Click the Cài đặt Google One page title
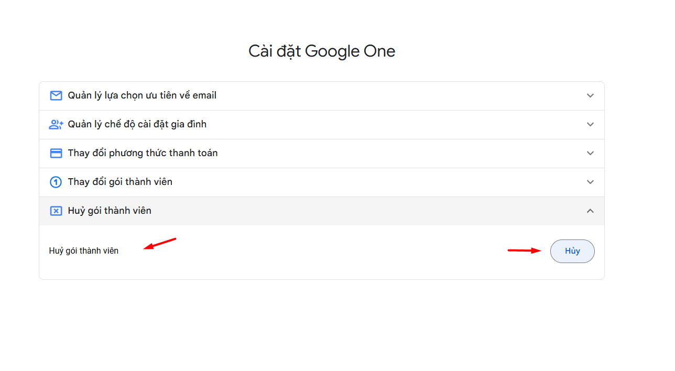The width and height of the screenshot is (675, 371). 322,51
